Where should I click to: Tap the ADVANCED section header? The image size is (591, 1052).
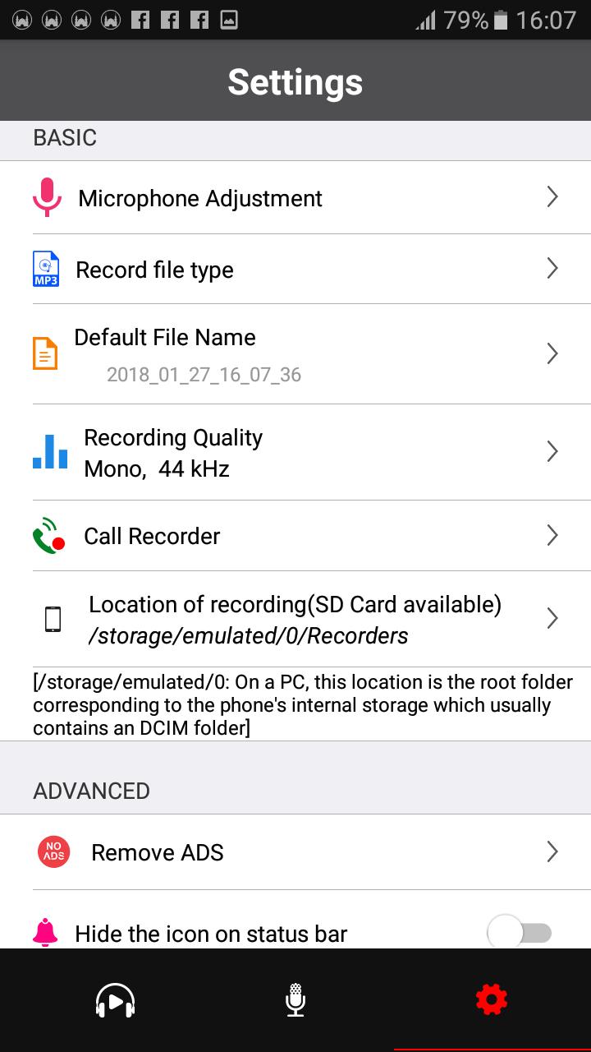91,791
